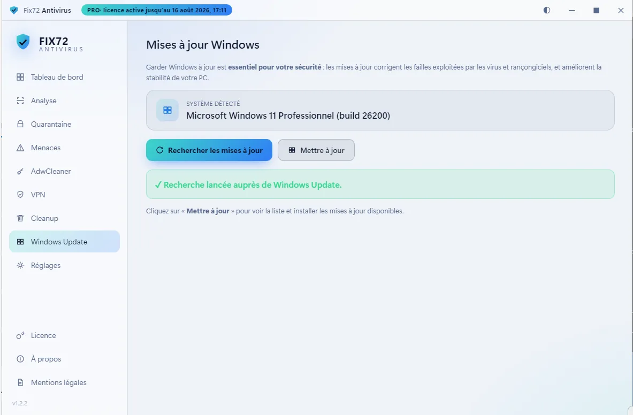This screenshot has width=633, height=415.
Task: Click the Tableau de bord grid icon
Action: [20, 77]
